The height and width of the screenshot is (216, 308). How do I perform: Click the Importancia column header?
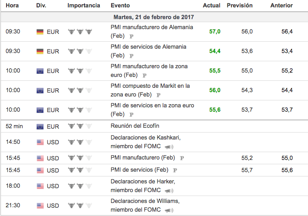coord(84,6)
